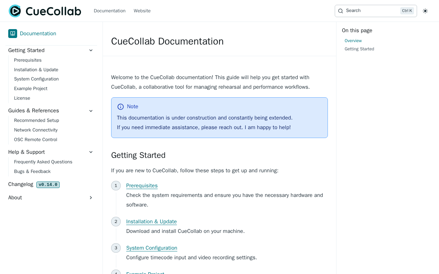Open the Installation & Update step link
The height and width of the screenshot is (274, 439).
(x=151, y=222)
